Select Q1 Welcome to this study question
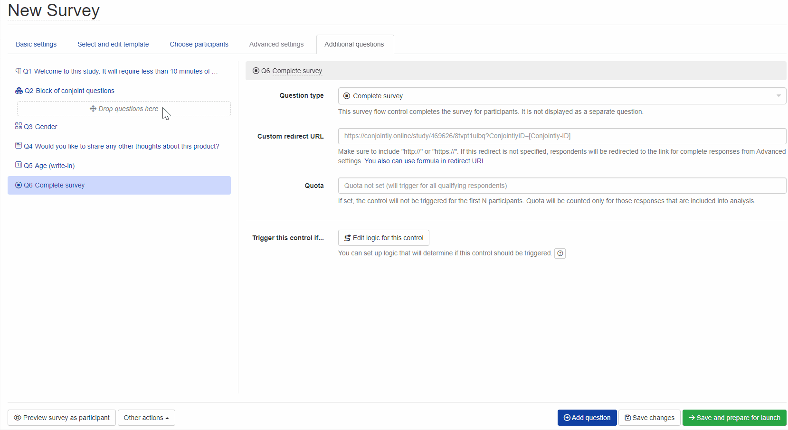This screenshot has height=430, width=788. [x=119, y=71]
